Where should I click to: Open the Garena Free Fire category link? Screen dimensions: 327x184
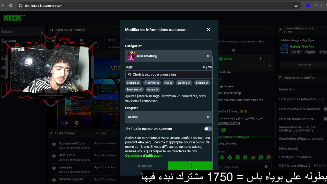[x=302, y=47]
